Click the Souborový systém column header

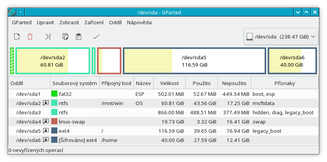tap(75, 84)
